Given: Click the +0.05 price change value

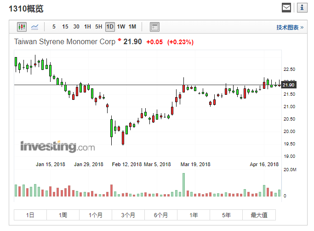Looking at the screenshot, I should click(154, 42).
